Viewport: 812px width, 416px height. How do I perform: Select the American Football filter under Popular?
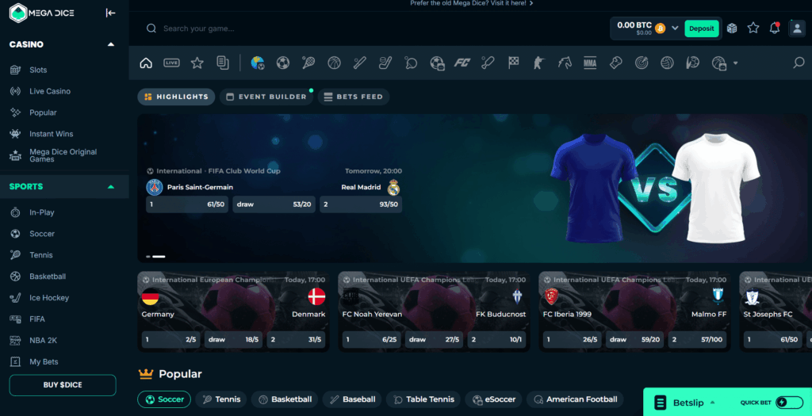coord(575,399)
